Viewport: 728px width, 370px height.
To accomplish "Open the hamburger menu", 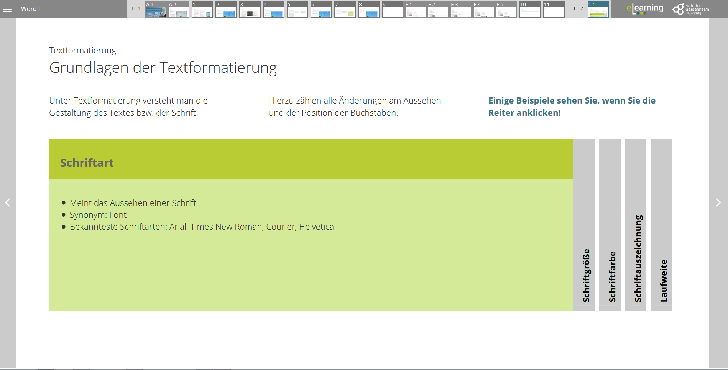I will click(7, 9).
